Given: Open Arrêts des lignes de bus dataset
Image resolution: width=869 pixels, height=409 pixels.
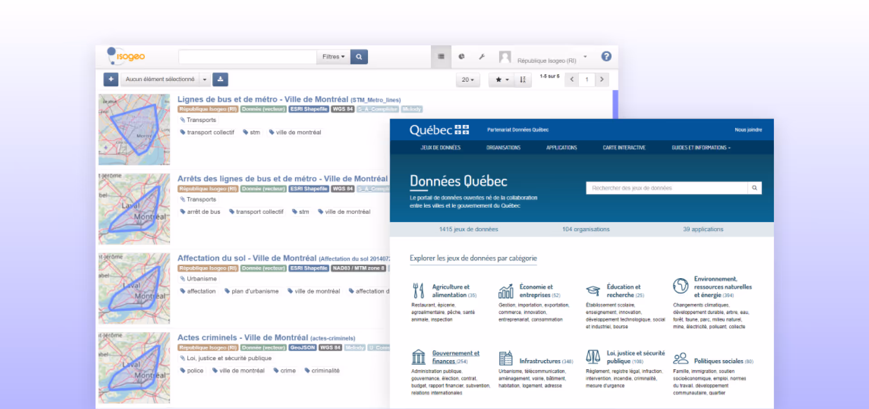Looking at the screenshot, I should 282,179.
